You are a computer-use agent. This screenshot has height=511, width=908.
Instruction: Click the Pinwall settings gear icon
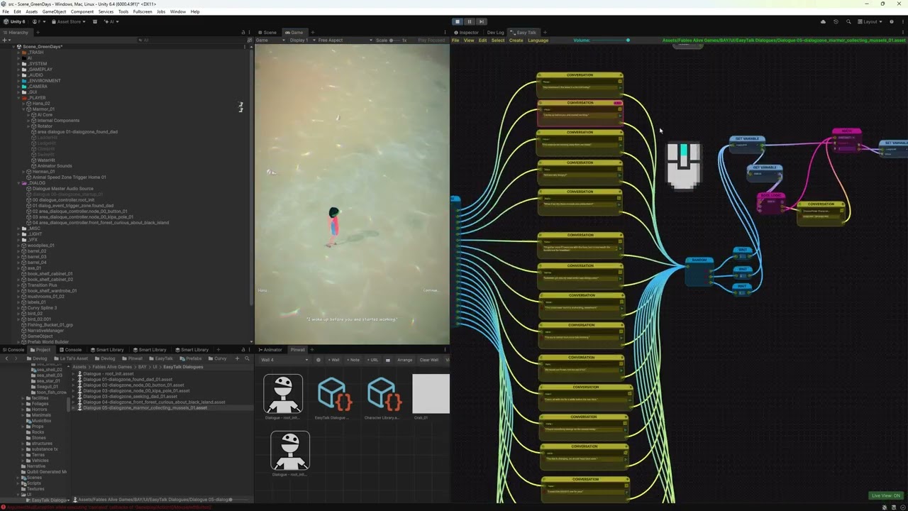pyautogui.click(x=318, y=360)
